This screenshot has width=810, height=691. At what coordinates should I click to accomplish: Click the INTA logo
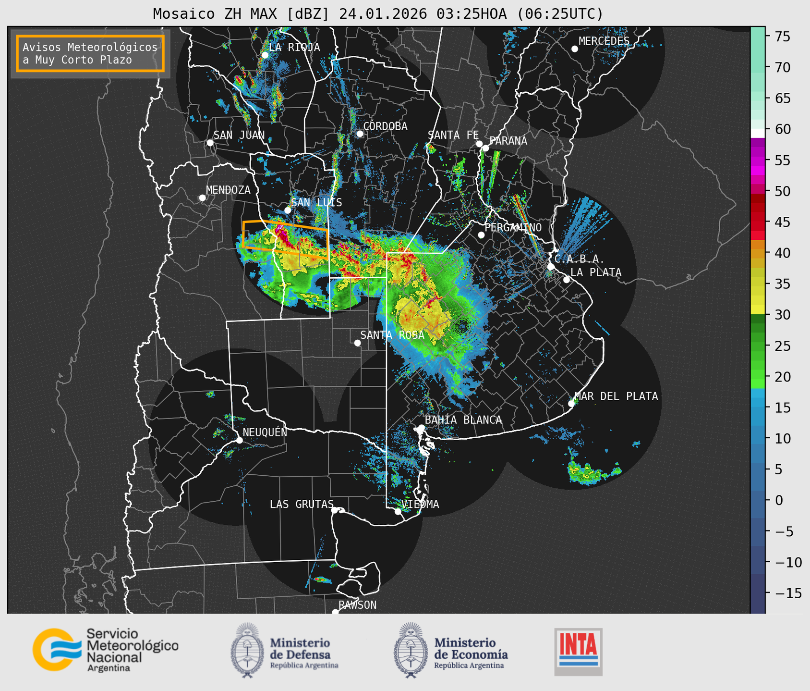click(578, 651)
